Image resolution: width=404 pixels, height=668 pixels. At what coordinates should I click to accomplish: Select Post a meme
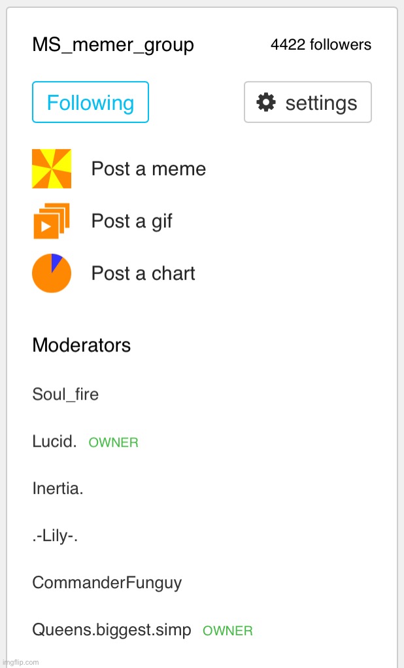pos(148,169)
